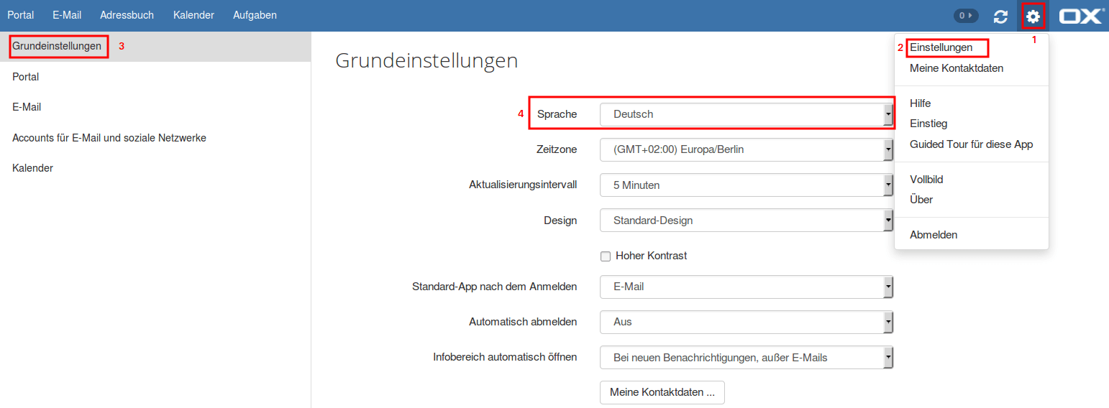Select Hilfe from the menu
Image resolution: width=1109 pixels, height=408 pixels.
click(x=920, y=103)
